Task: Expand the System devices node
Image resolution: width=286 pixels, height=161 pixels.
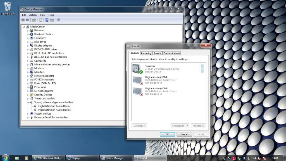Action: [x=28, y=114]
